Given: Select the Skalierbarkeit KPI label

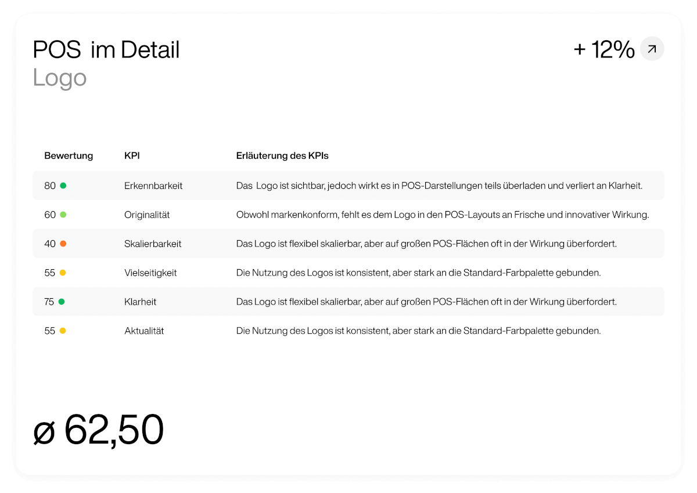Looking at the screenshot, I should click(153, 244).
